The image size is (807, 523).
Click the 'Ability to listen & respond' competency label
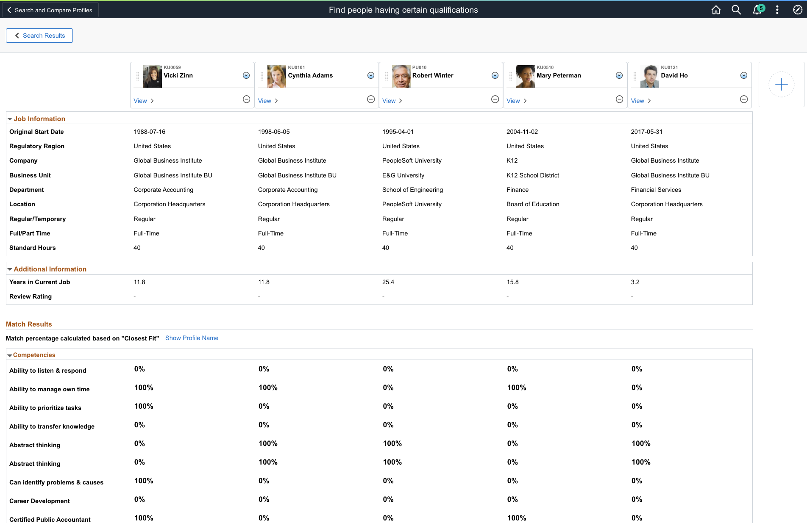click(48, 371)
